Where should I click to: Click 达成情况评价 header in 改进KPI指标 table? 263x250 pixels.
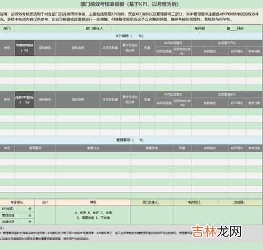(x=227, y=95)
